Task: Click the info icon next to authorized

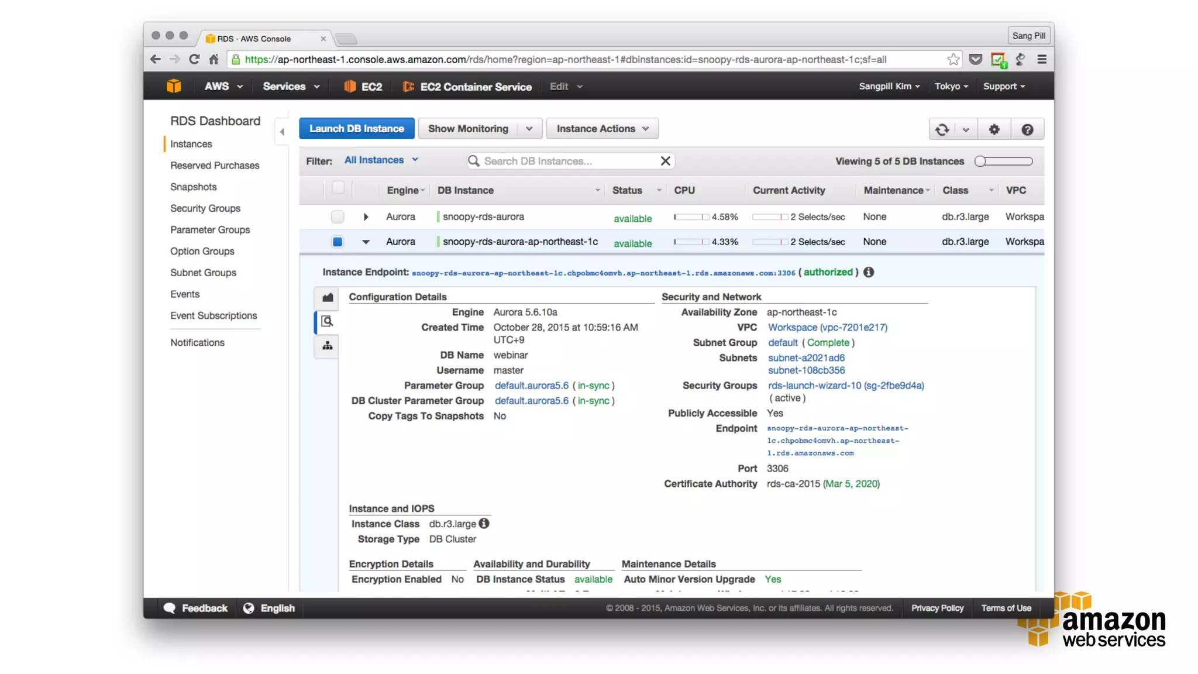Action: [869, 272]
